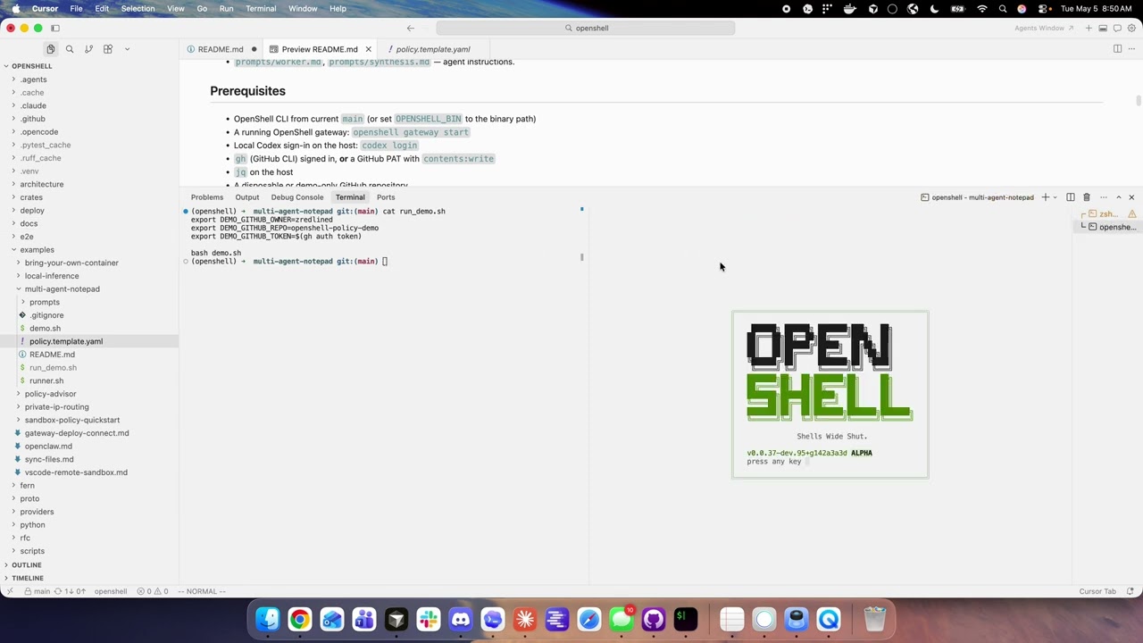Switch to the policy.template.yaml tab

tap(433, 49)
